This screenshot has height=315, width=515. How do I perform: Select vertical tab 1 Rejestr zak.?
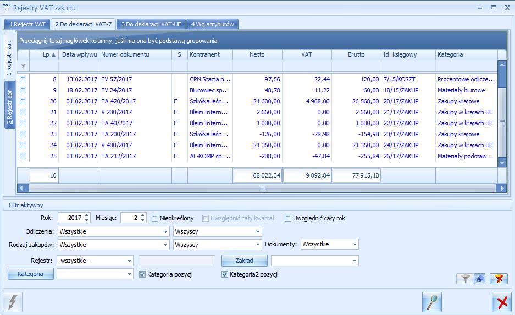tap(9, 57)
